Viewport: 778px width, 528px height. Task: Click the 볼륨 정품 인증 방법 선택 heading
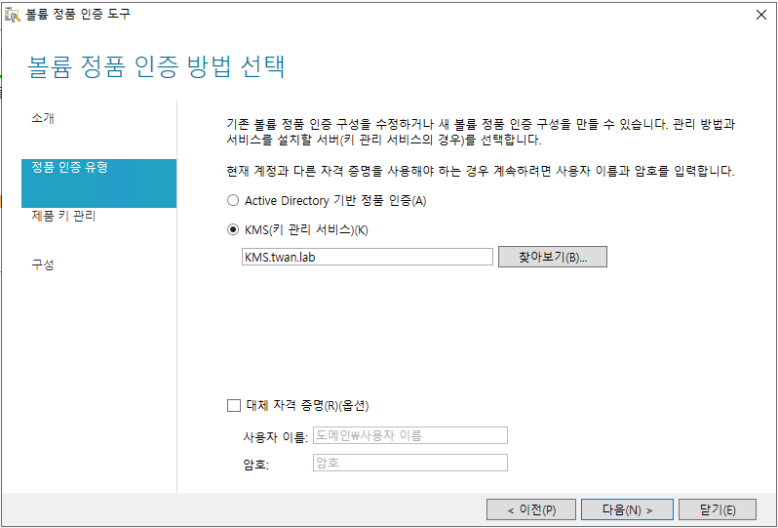(156, 66)
